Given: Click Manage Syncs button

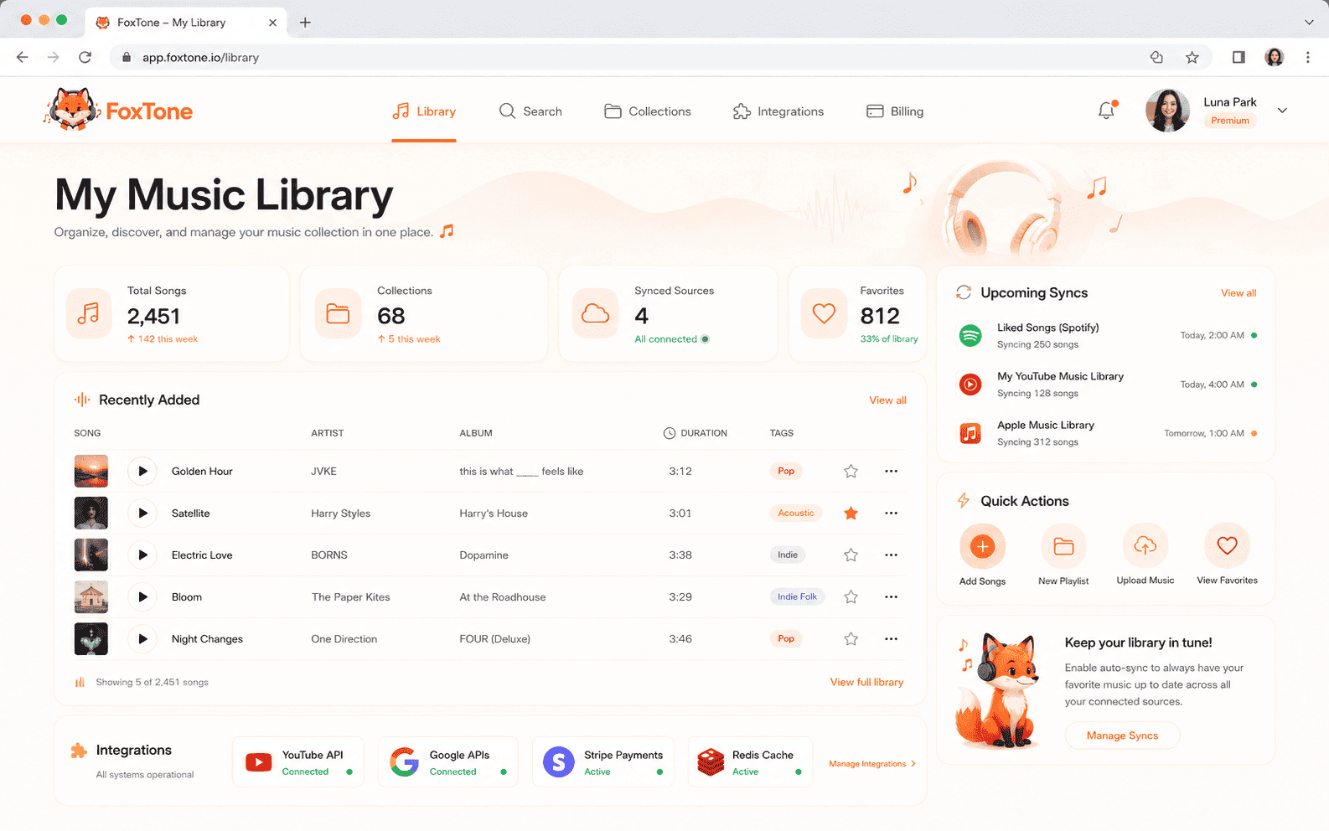Looking at the screenshot, I should click(x=1122, y=736).
